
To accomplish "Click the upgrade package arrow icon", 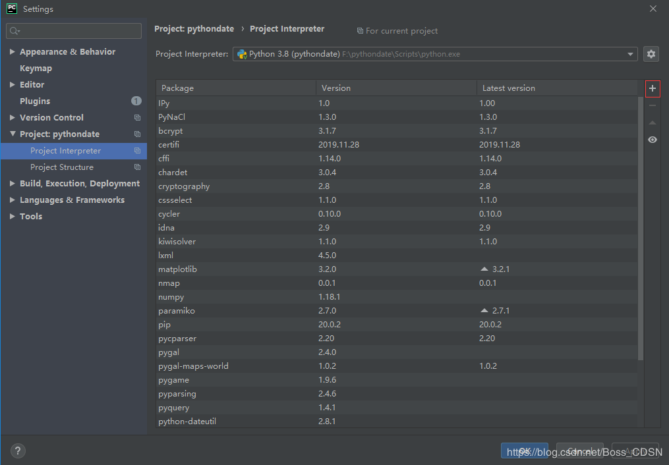I will point(653,123).
